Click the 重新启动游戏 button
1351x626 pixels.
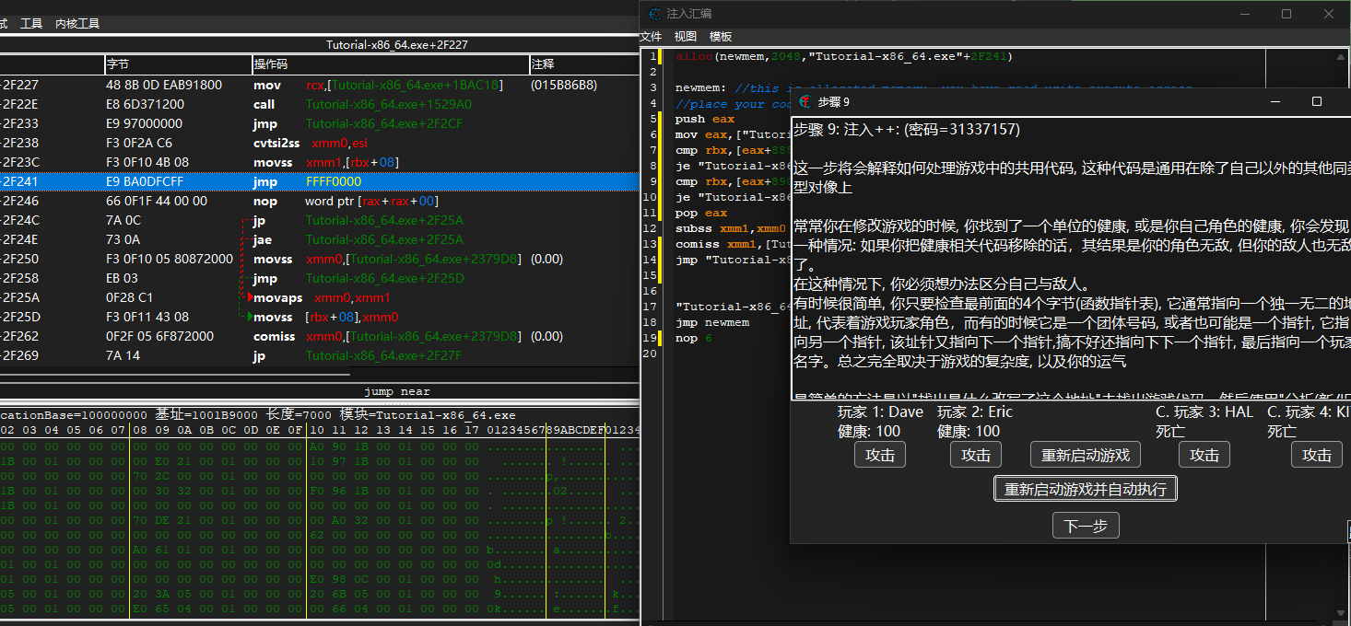pyautogui.click(x=1085, y=454)
